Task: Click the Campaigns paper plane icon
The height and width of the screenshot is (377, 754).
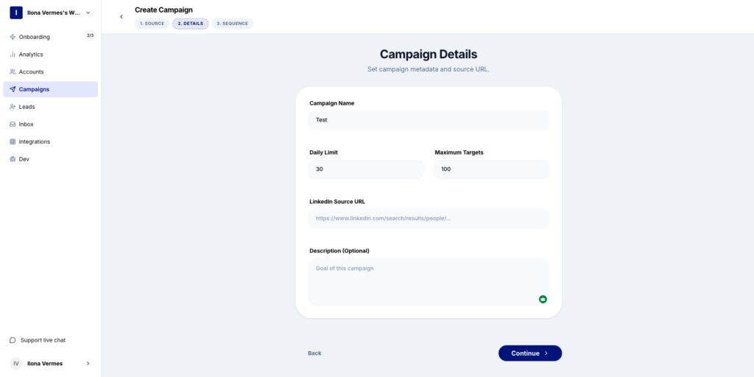Action: [x=13, y=89]
